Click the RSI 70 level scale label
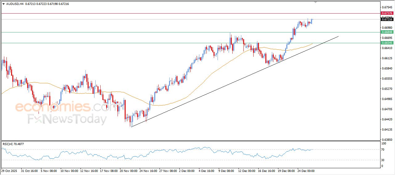 click(x=384, y=150)
